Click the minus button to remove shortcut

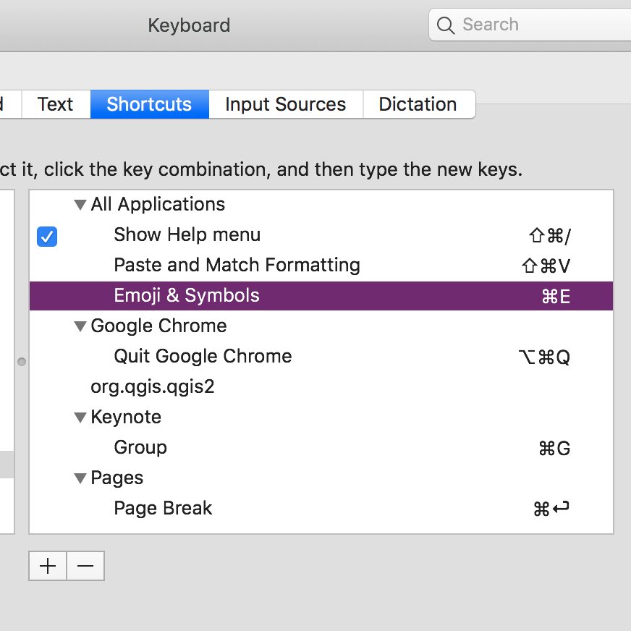(85, 566)
